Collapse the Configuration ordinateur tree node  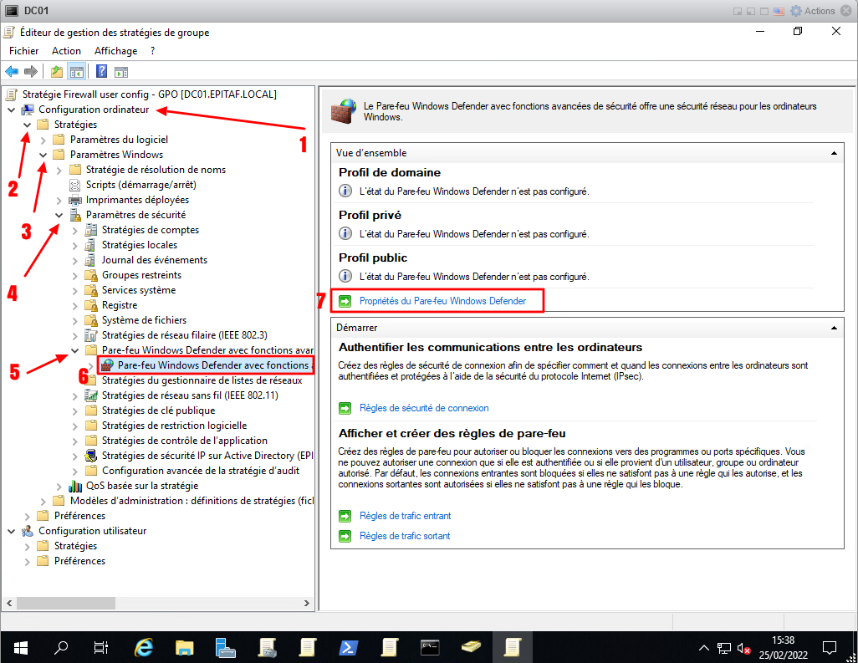coord(11,110)
